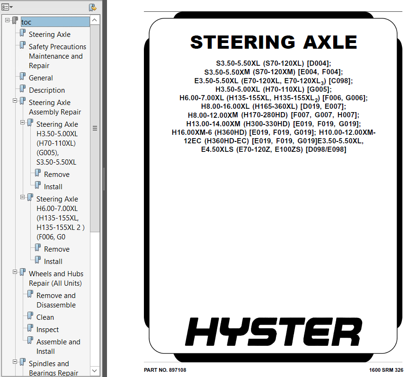The height and width of the screenshot is (377, 418).
Task: Click bookmark icon beside Steering Axle
Action: [23, 33]
